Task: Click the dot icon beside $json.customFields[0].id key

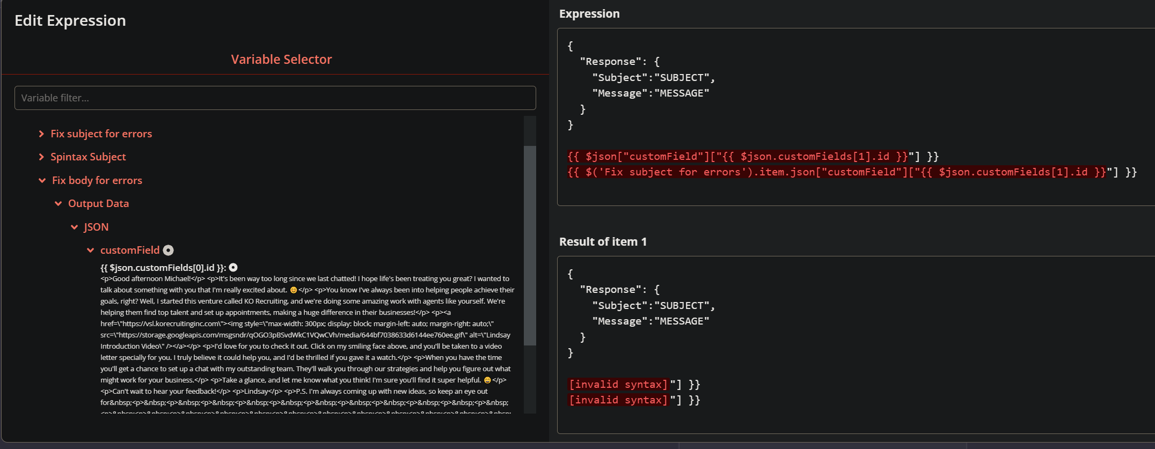Action: (233, 268)
